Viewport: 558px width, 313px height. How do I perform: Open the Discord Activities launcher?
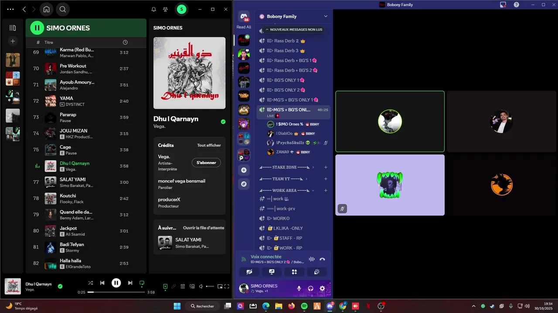[294, 272]
